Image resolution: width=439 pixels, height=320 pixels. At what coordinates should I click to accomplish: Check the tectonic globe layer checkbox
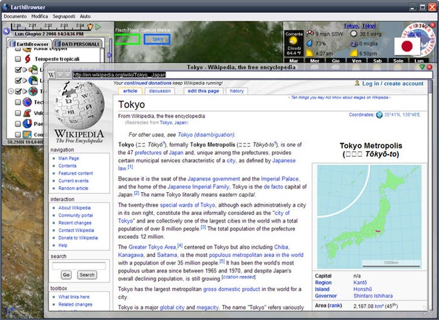(x=18, y=103)
